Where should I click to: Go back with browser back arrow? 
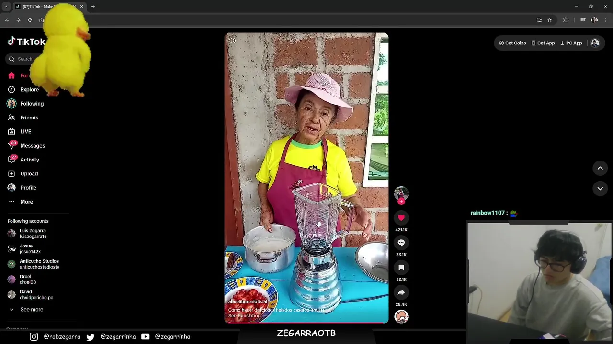tap(7, 20)
